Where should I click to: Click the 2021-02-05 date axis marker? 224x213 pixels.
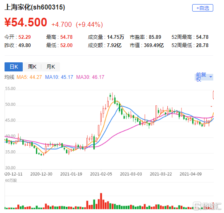101,174
